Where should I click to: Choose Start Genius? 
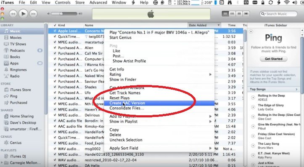(x=120, y=37)
